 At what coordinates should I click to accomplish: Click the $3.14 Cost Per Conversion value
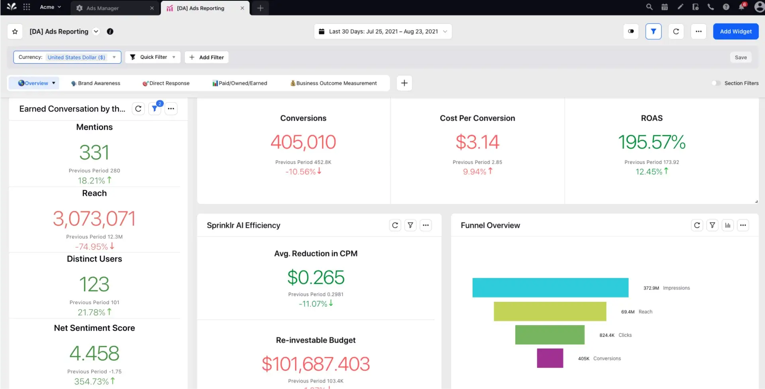point(477,142)
